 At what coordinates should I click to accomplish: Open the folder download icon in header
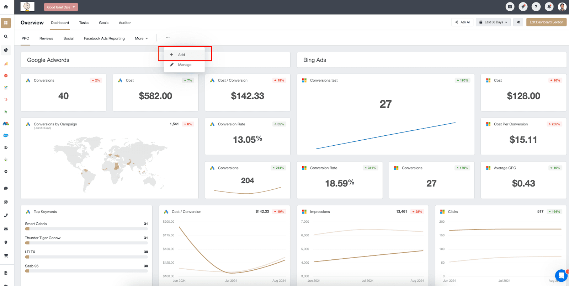pyautogui.click(x=510, y=7)
